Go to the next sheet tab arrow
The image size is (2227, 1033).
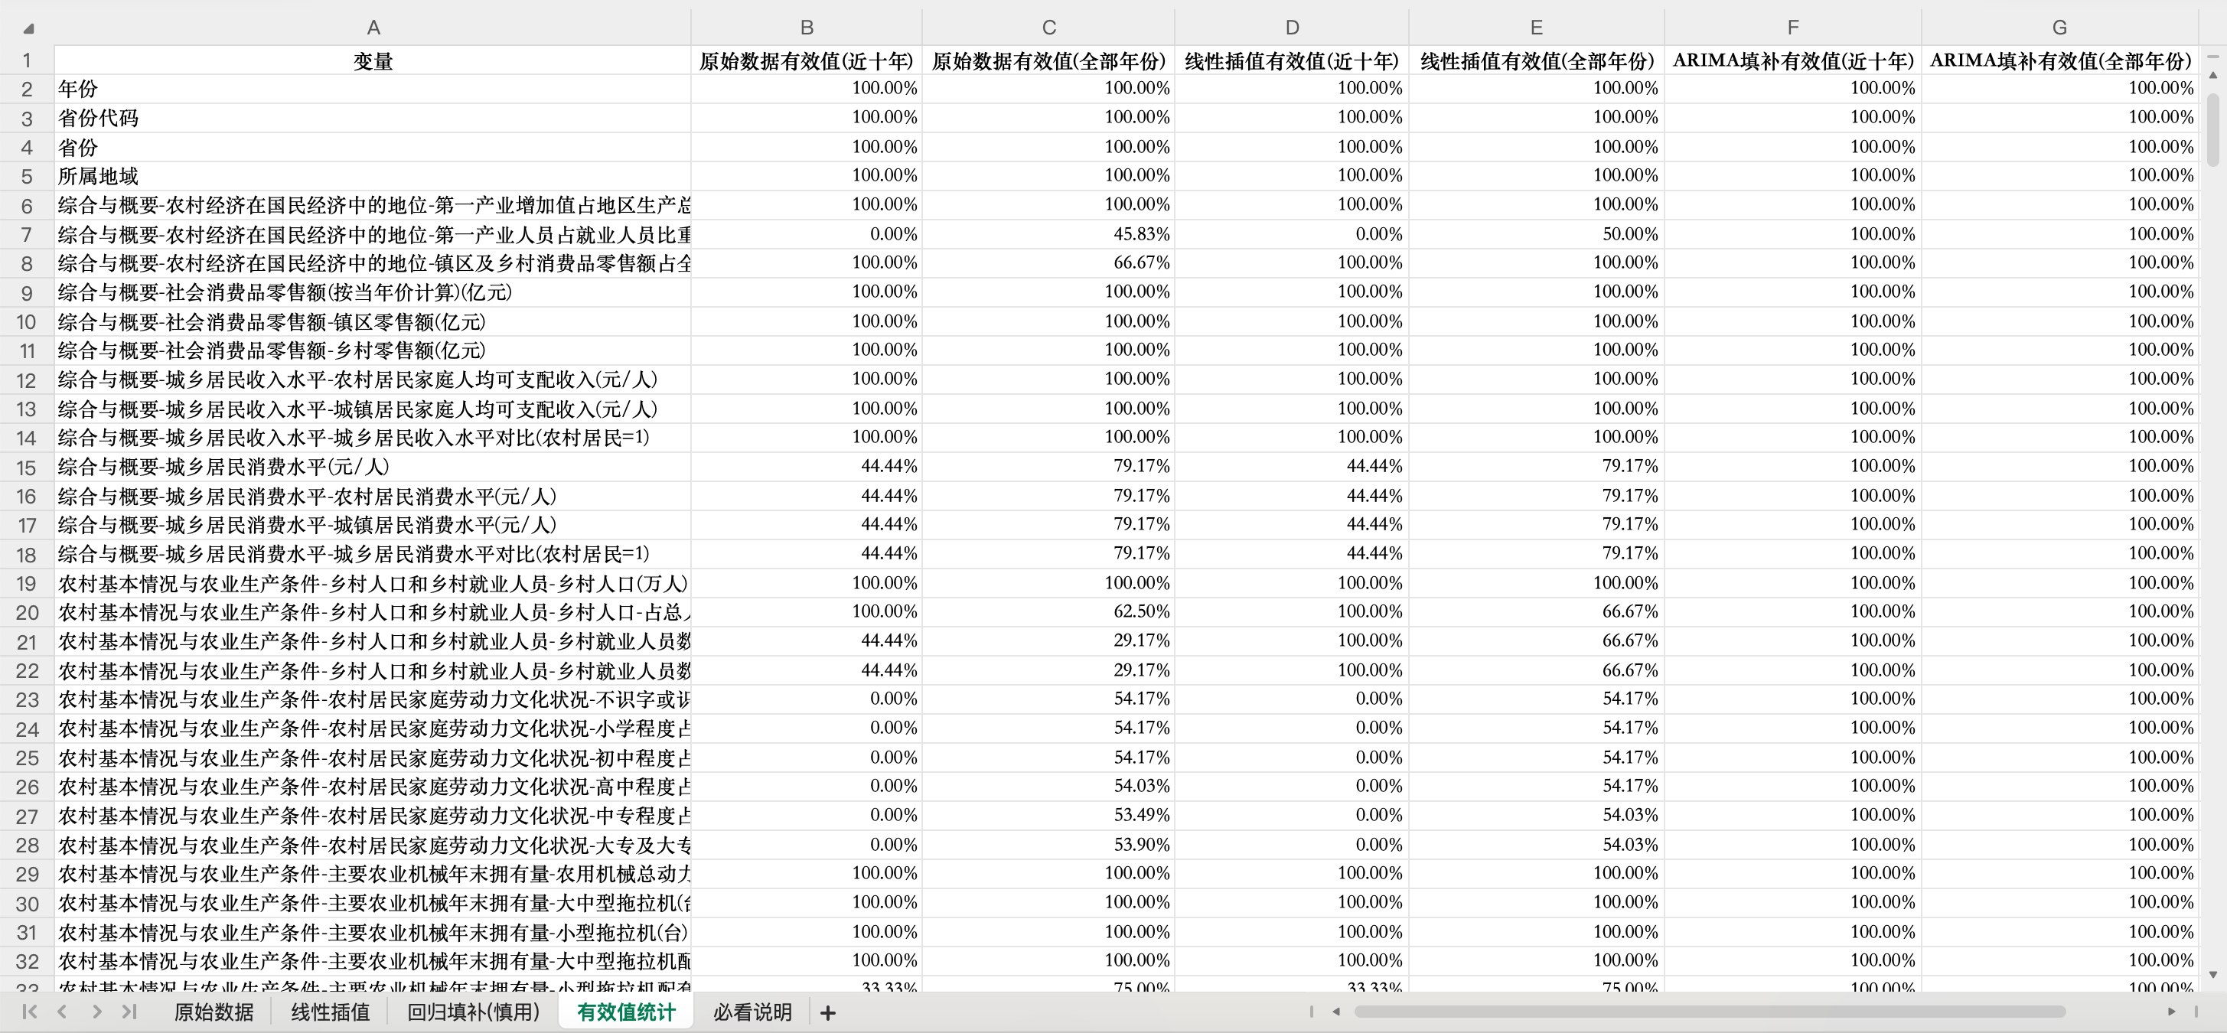(x=97, y=1012)
